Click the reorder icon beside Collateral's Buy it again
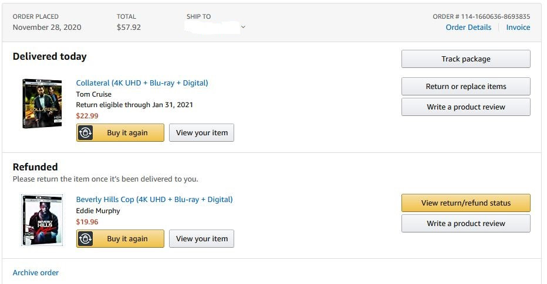Screen dimensions: 547x284 click(86, 133)
